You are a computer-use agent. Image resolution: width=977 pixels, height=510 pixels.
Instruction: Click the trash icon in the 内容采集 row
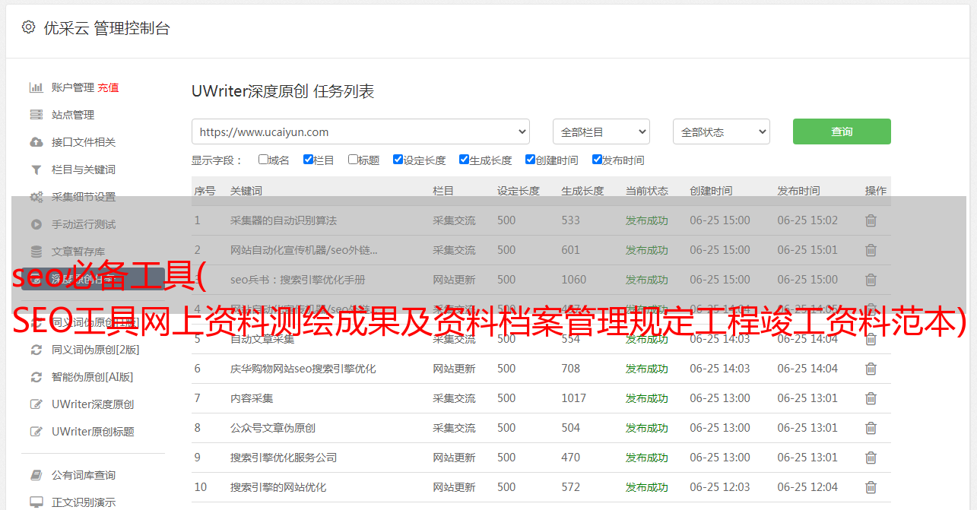click(x=871, y=398)
